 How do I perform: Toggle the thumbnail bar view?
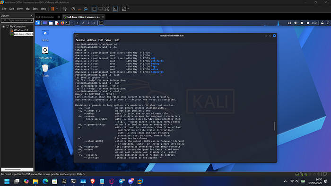(x=100, y=9)
